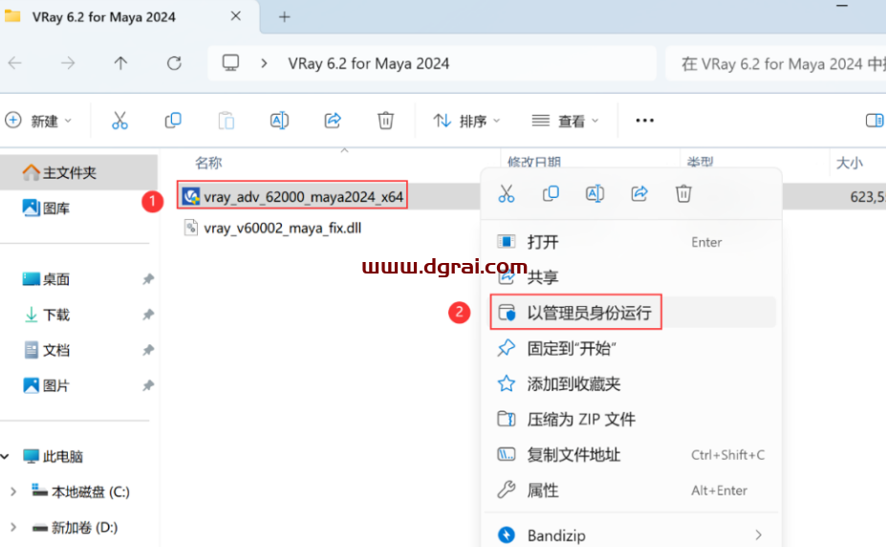Click the Back navigation arrow
This screenshot has width=886, height=547.
click(15, 63)
